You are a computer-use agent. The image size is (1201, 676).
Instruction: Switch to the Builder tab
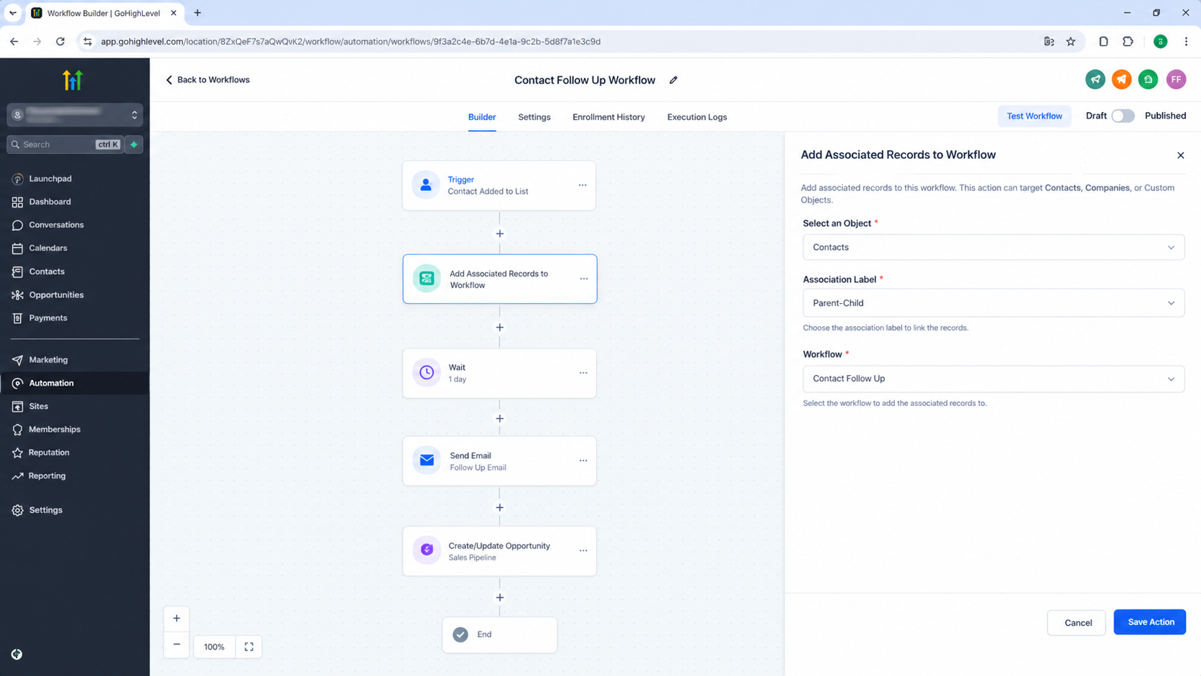coord(482,117)
